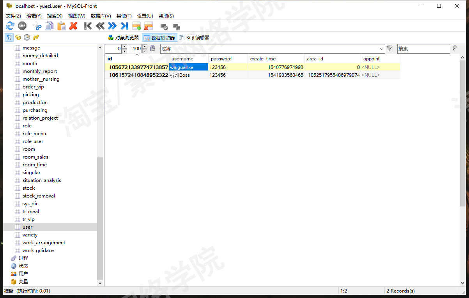Sort by username column header
This screenshot has height=298, width=469.
coord(189,59)
